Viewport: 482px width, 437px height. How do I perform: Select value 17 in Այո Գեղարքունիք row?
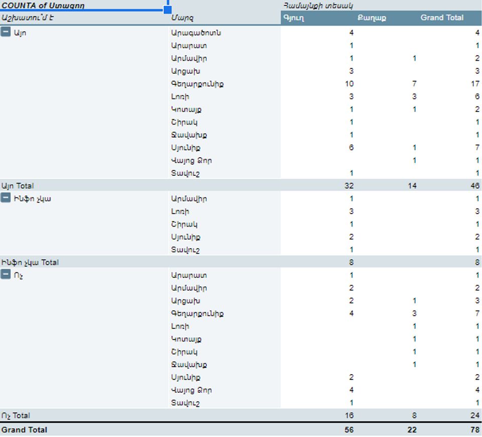(x=475, y=84)
